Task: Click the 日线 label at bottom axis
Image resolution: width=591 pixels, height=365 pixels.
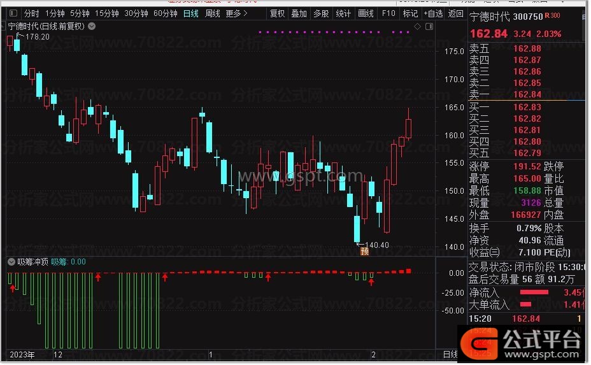Action: click(450, 354)
